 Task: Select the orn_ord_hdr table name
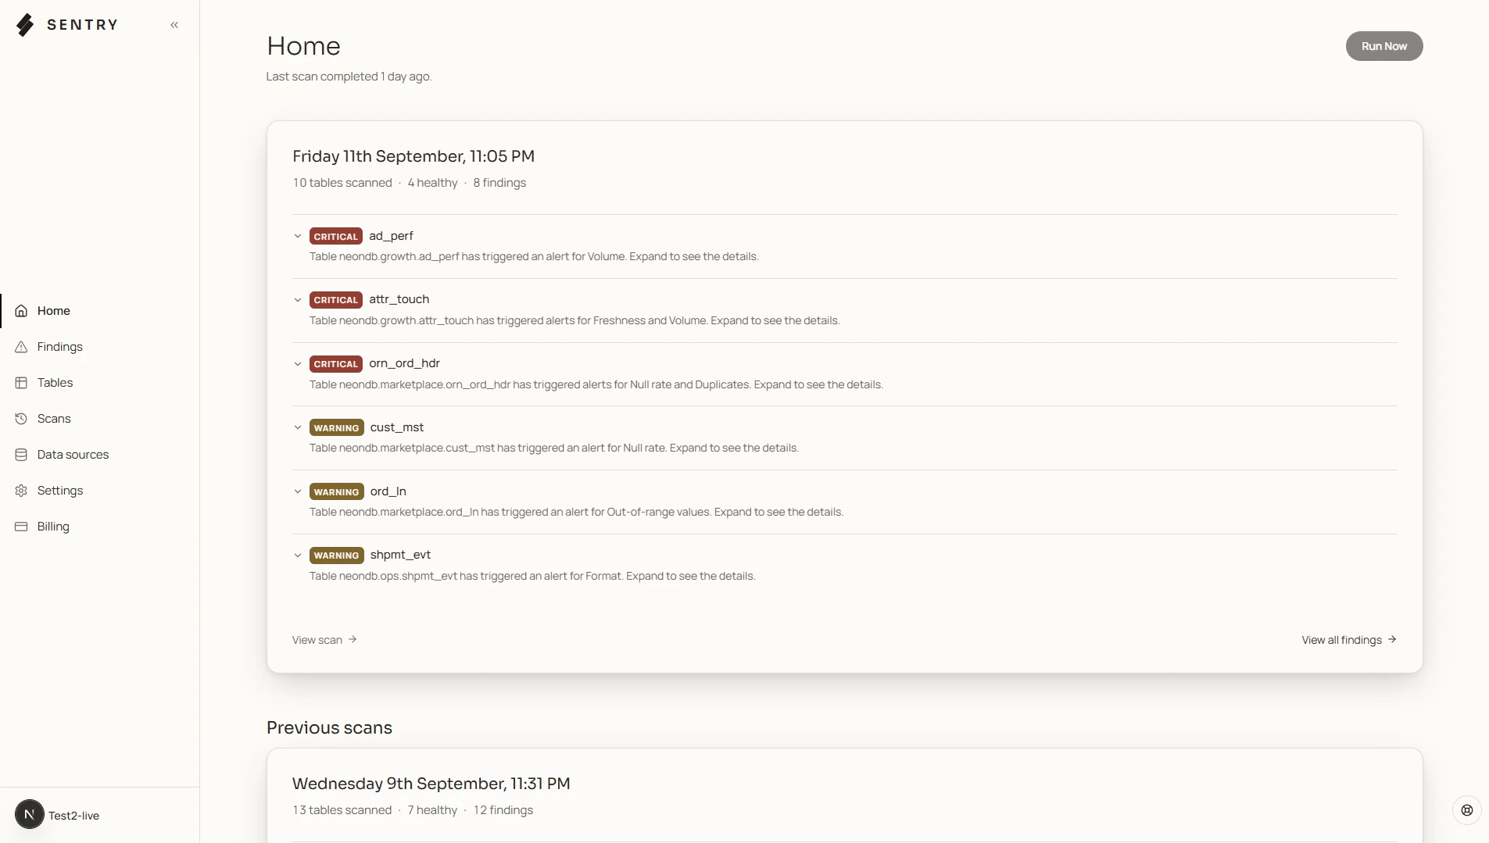pos(404,363)
